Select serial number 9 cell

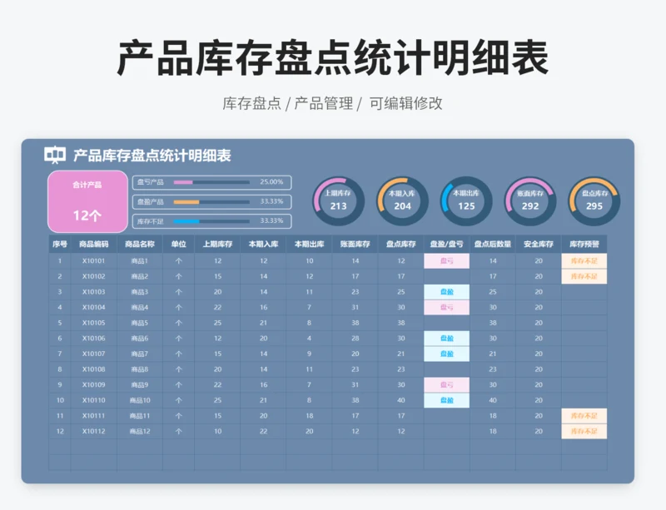(x=60, y=384)
